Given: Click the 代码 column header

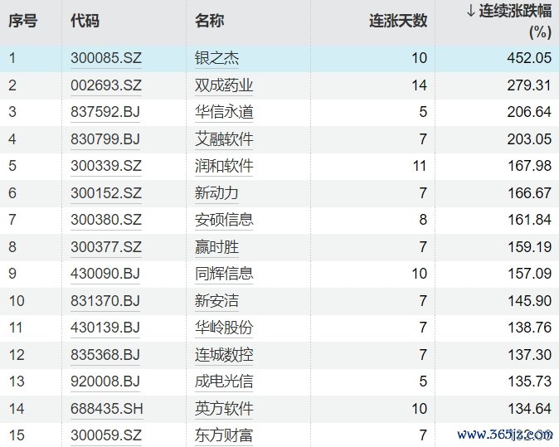Looking at the screenshot, I should (x=85, y=21).
